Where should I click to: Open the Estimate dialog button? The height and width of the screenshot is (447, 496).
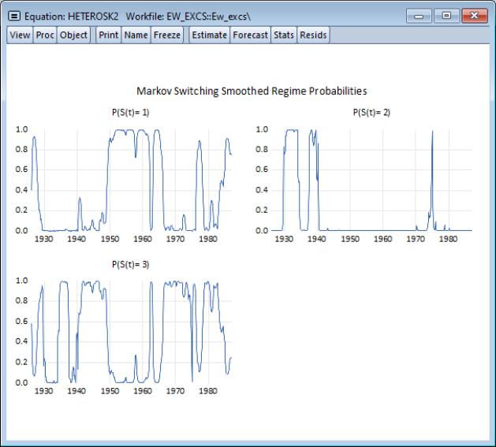click(209, 35)
